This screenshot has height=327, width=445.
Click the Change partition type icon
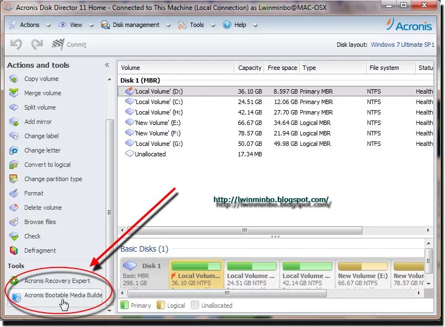14,179
